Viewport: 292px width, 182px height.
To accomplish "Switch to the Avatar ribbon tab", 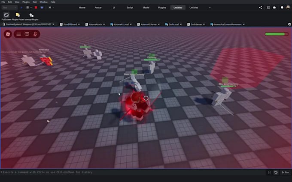I will point(98,8).
